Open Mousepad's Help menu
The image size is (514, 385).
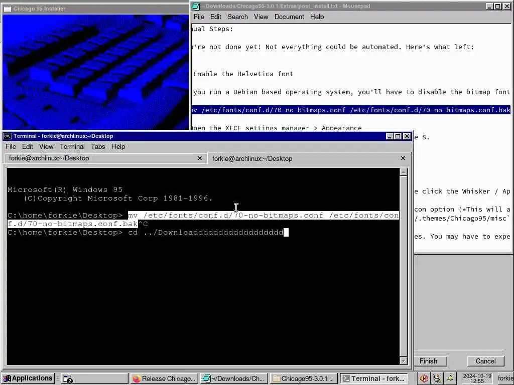(317, 17)
